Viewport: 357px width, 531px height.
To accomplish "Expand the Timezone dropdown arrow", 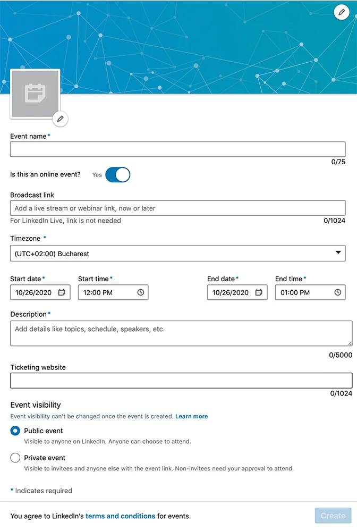I will point(338,253).
